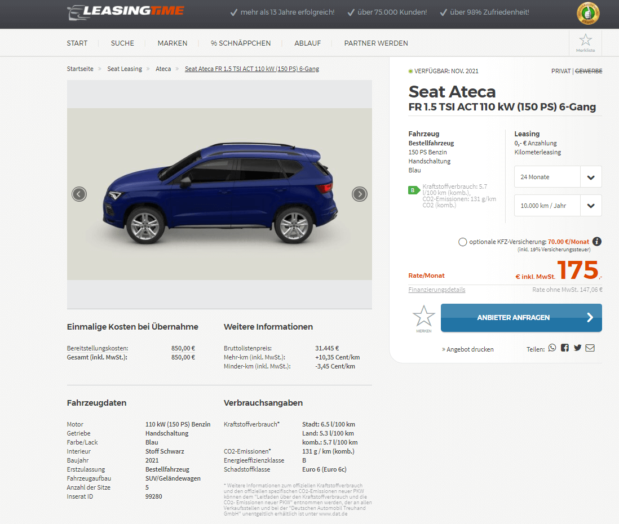Share offer via email envelope icon

point(590,348)
